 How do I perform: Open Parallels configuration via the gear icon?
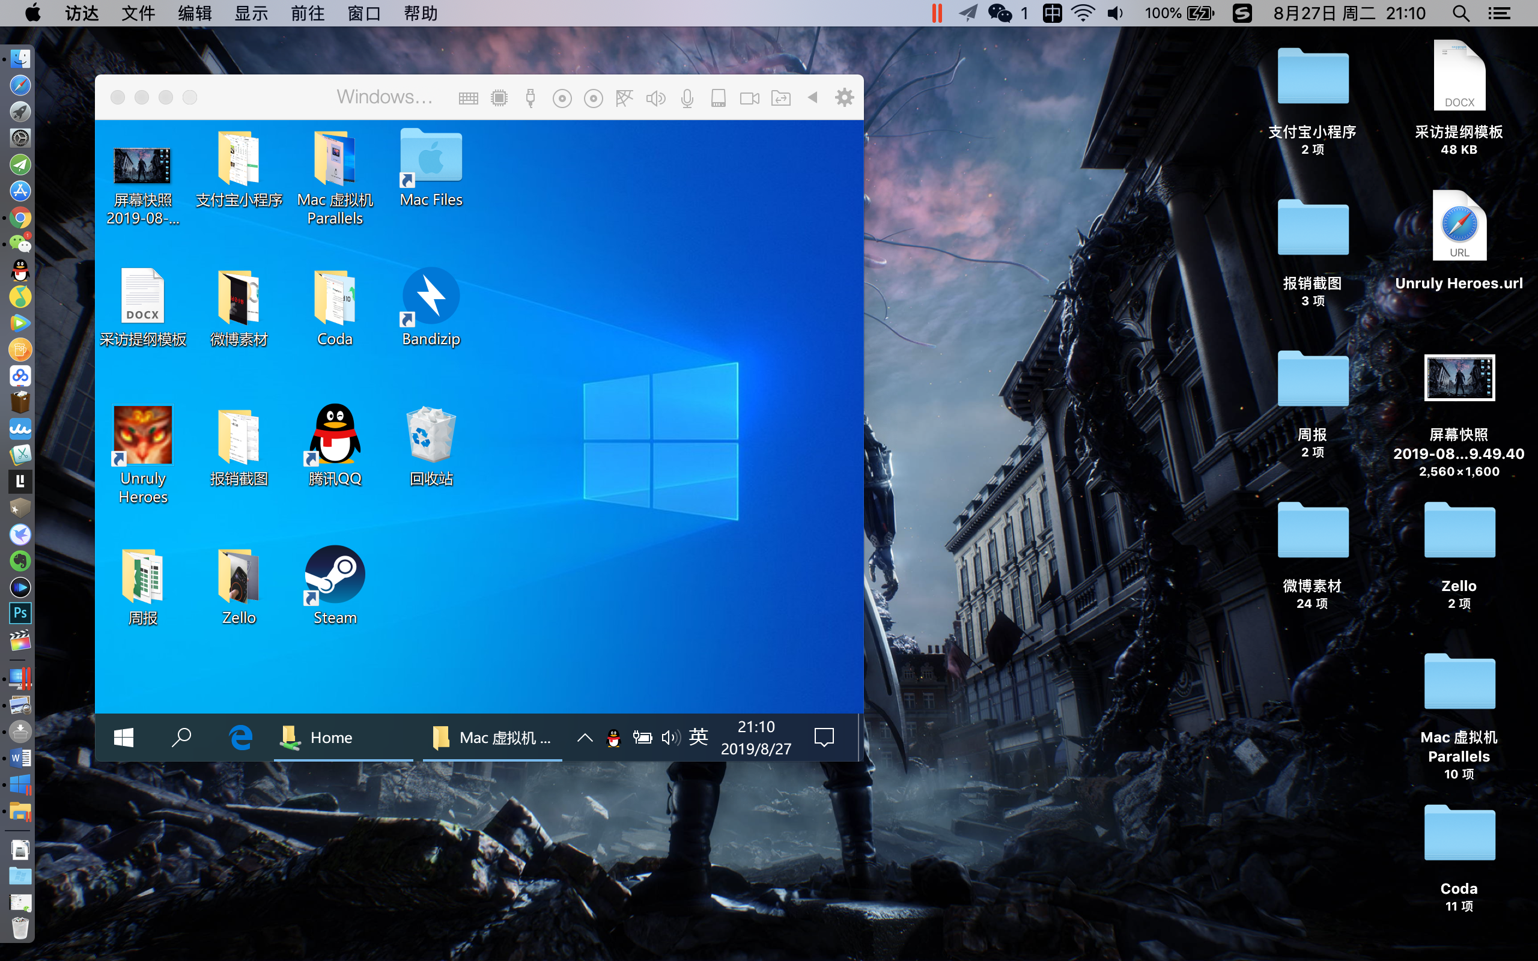click(845, 98)
